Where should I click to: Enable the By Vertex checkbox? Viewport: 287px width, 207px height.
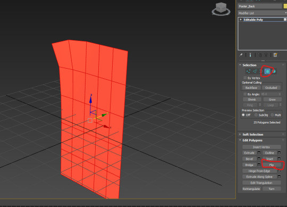click(x=245, y=78)
